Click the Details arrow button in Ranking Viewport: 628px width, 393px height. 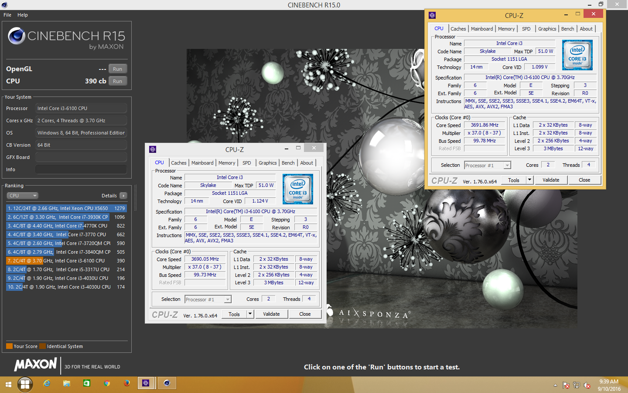coord(123,196)
